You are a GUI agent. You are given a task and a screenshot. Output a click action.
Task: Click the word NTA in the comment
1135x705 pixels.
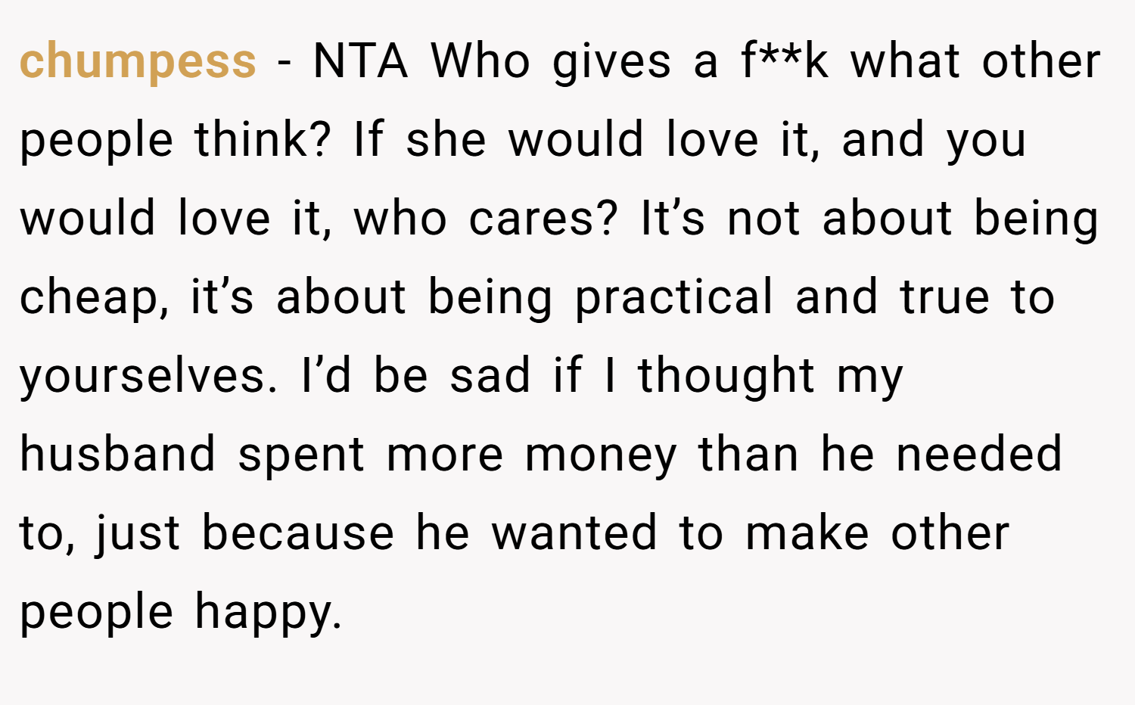360,61
